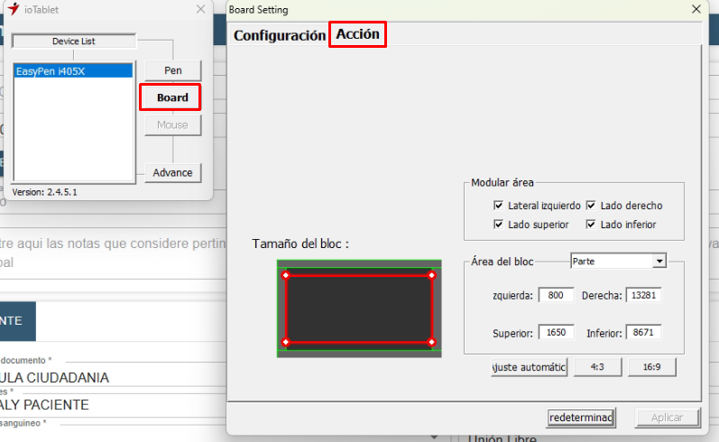Click top-left red corner handle of block area
The image size is (719, 442).
[x=286, y=275]
